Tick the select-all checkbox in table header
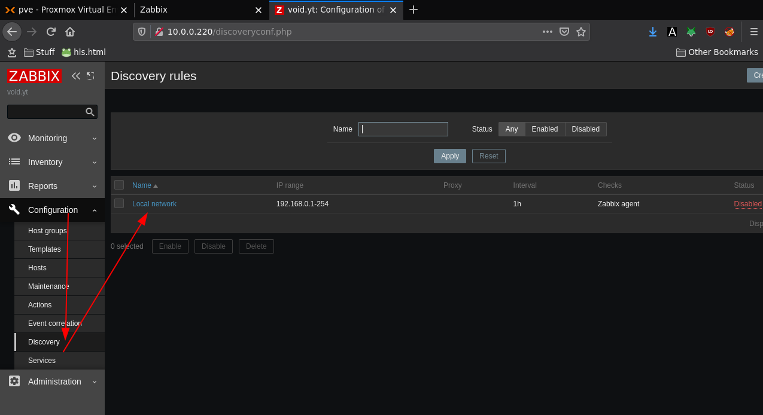Viewport: 763px width, 415px height. point(119,185)
